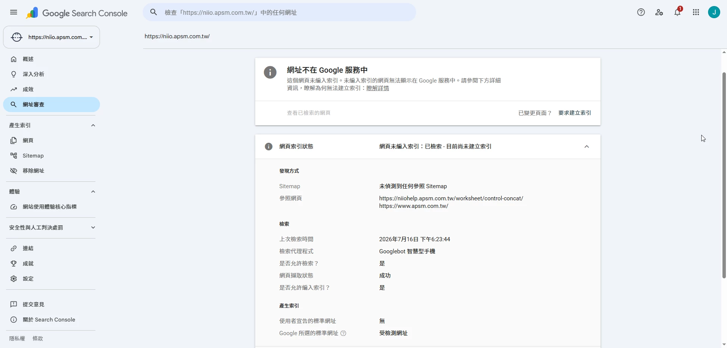Open 網站使用體驗核心指標 in sidebar
727x348 pixels.
point(51,207)
